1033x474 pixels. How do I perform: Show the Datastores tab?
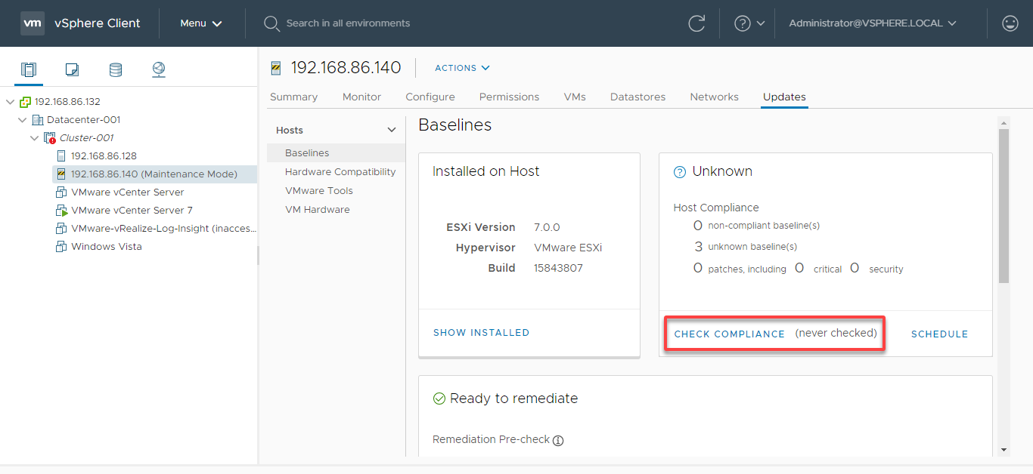pyautogui.click(x=637, y=97)
